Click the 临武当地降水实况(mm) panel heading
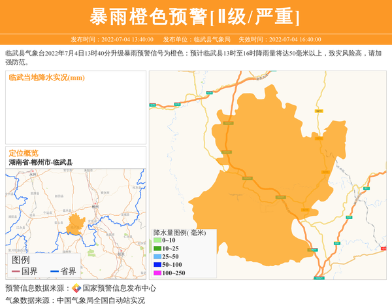 coord(46,78)
